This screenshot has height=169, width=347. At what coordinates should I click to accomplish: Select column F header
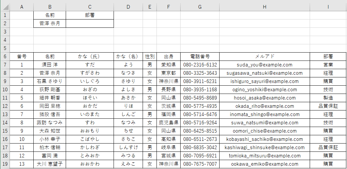pyautogui.click(x=169, y=7)
